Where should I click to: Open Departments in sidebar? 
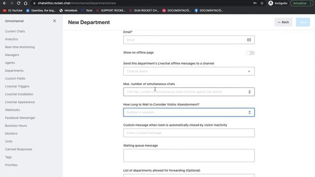pyautogui.click(x=14, y=71)
